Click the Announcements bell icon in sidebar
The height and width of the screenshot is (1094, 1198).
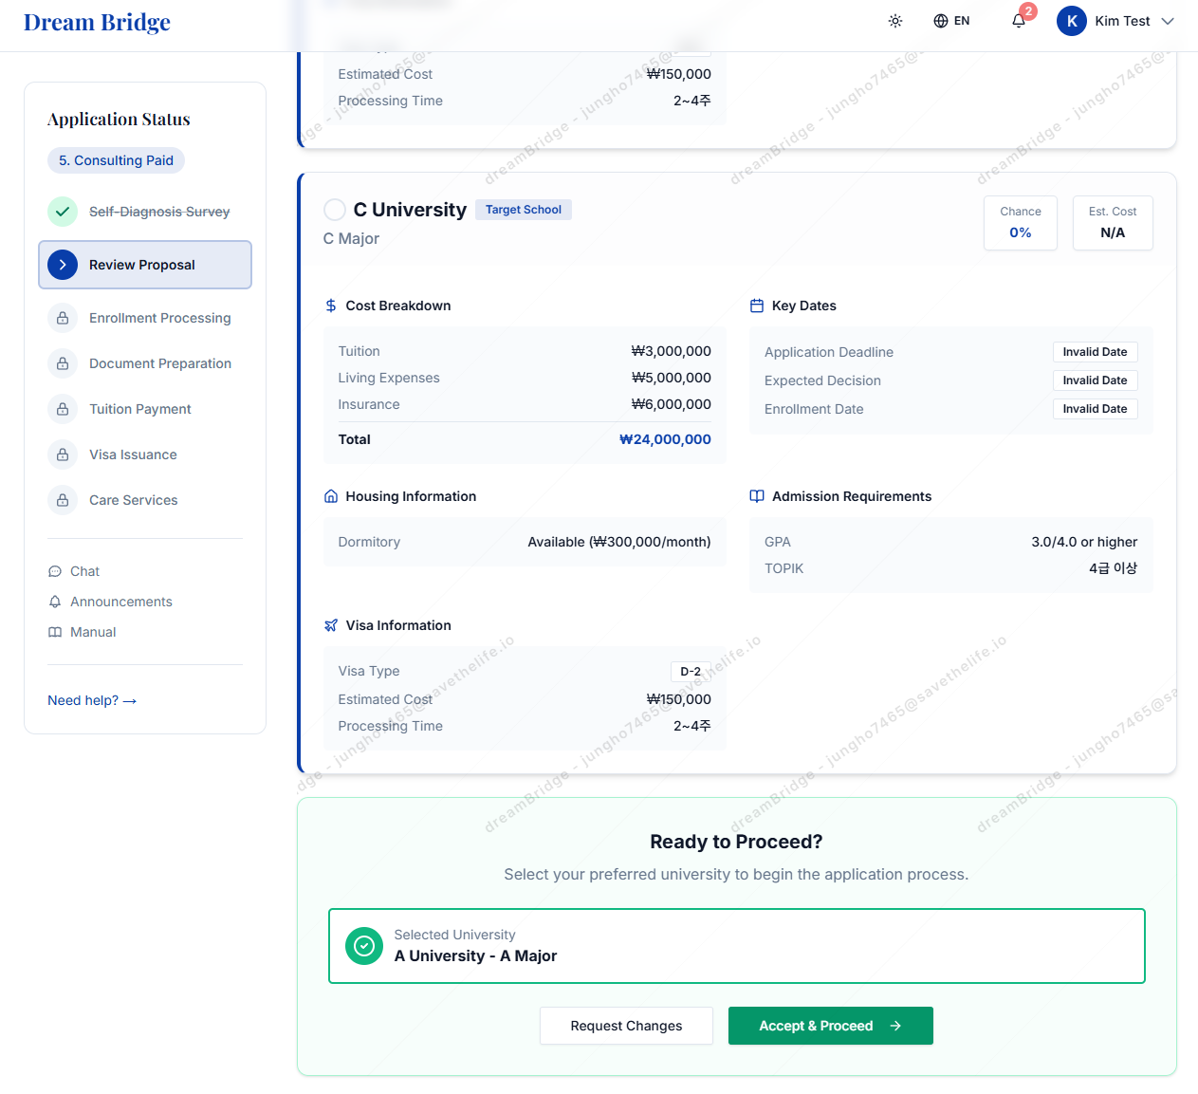click(x=55, y=602)
